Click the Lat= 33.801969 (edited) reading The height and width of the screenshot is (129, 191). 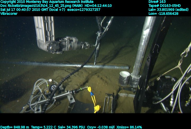pos(168,10)
